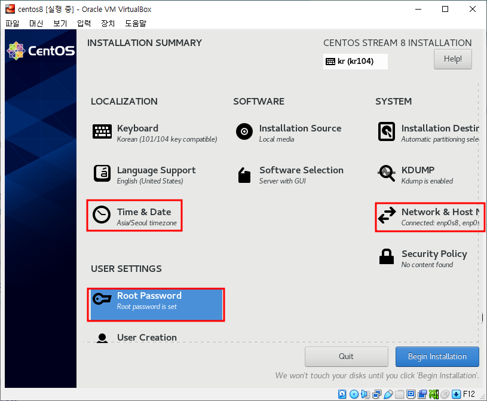Click the Language Support label
The height and width of the screenshot is (401, 487).
coord(156,170)
